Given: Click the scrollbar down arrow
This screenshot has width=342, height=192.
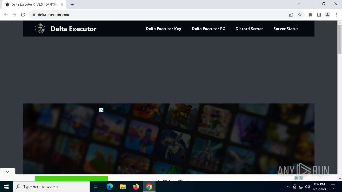Looking at the screenshot, I should coord(340,179).
